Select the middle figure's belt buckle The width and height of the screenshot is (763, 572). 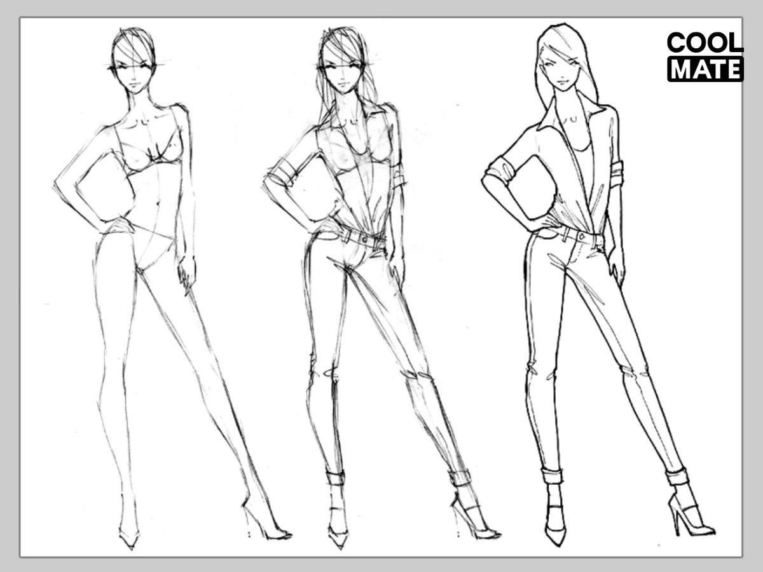(x=365, y=240)
